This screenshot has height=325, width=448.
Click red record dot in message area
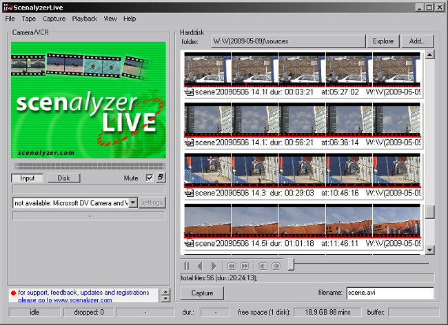[13, 293]
